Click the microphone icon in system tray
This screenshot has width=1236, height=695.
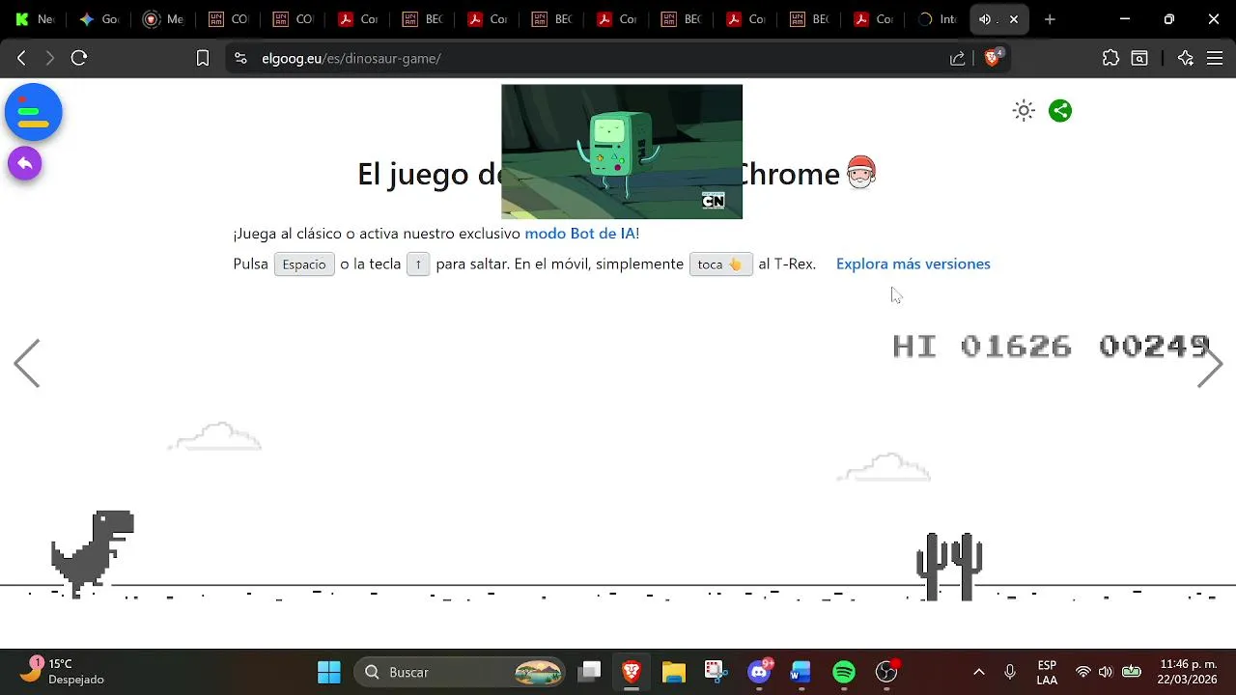[1010, 672]
